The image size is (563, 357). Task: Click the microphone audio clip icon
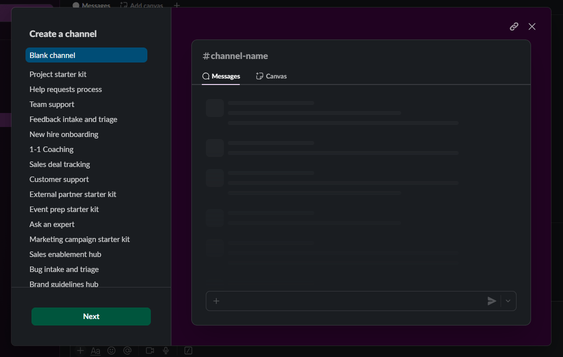166,351
